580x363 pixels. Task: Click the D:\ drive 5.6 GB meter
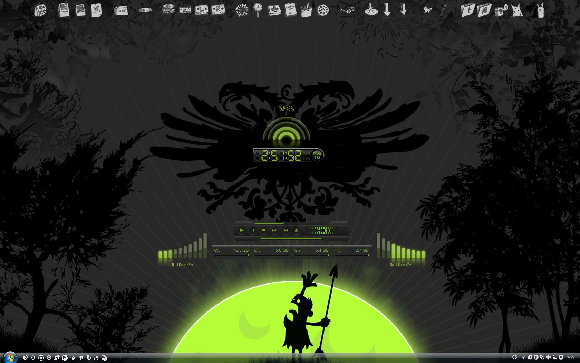[x=271, y=252]
